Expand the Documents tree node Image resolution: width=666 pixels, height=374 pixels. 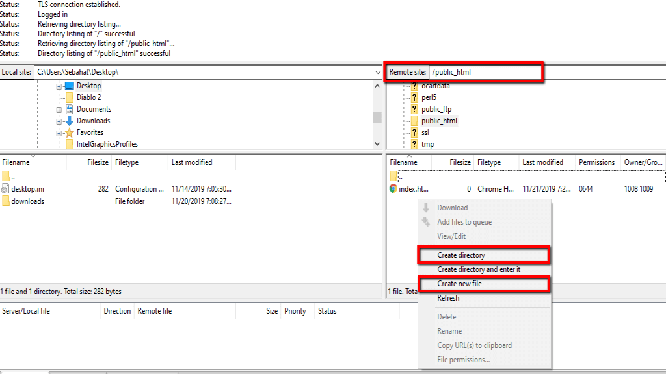(x=59, y=110)
